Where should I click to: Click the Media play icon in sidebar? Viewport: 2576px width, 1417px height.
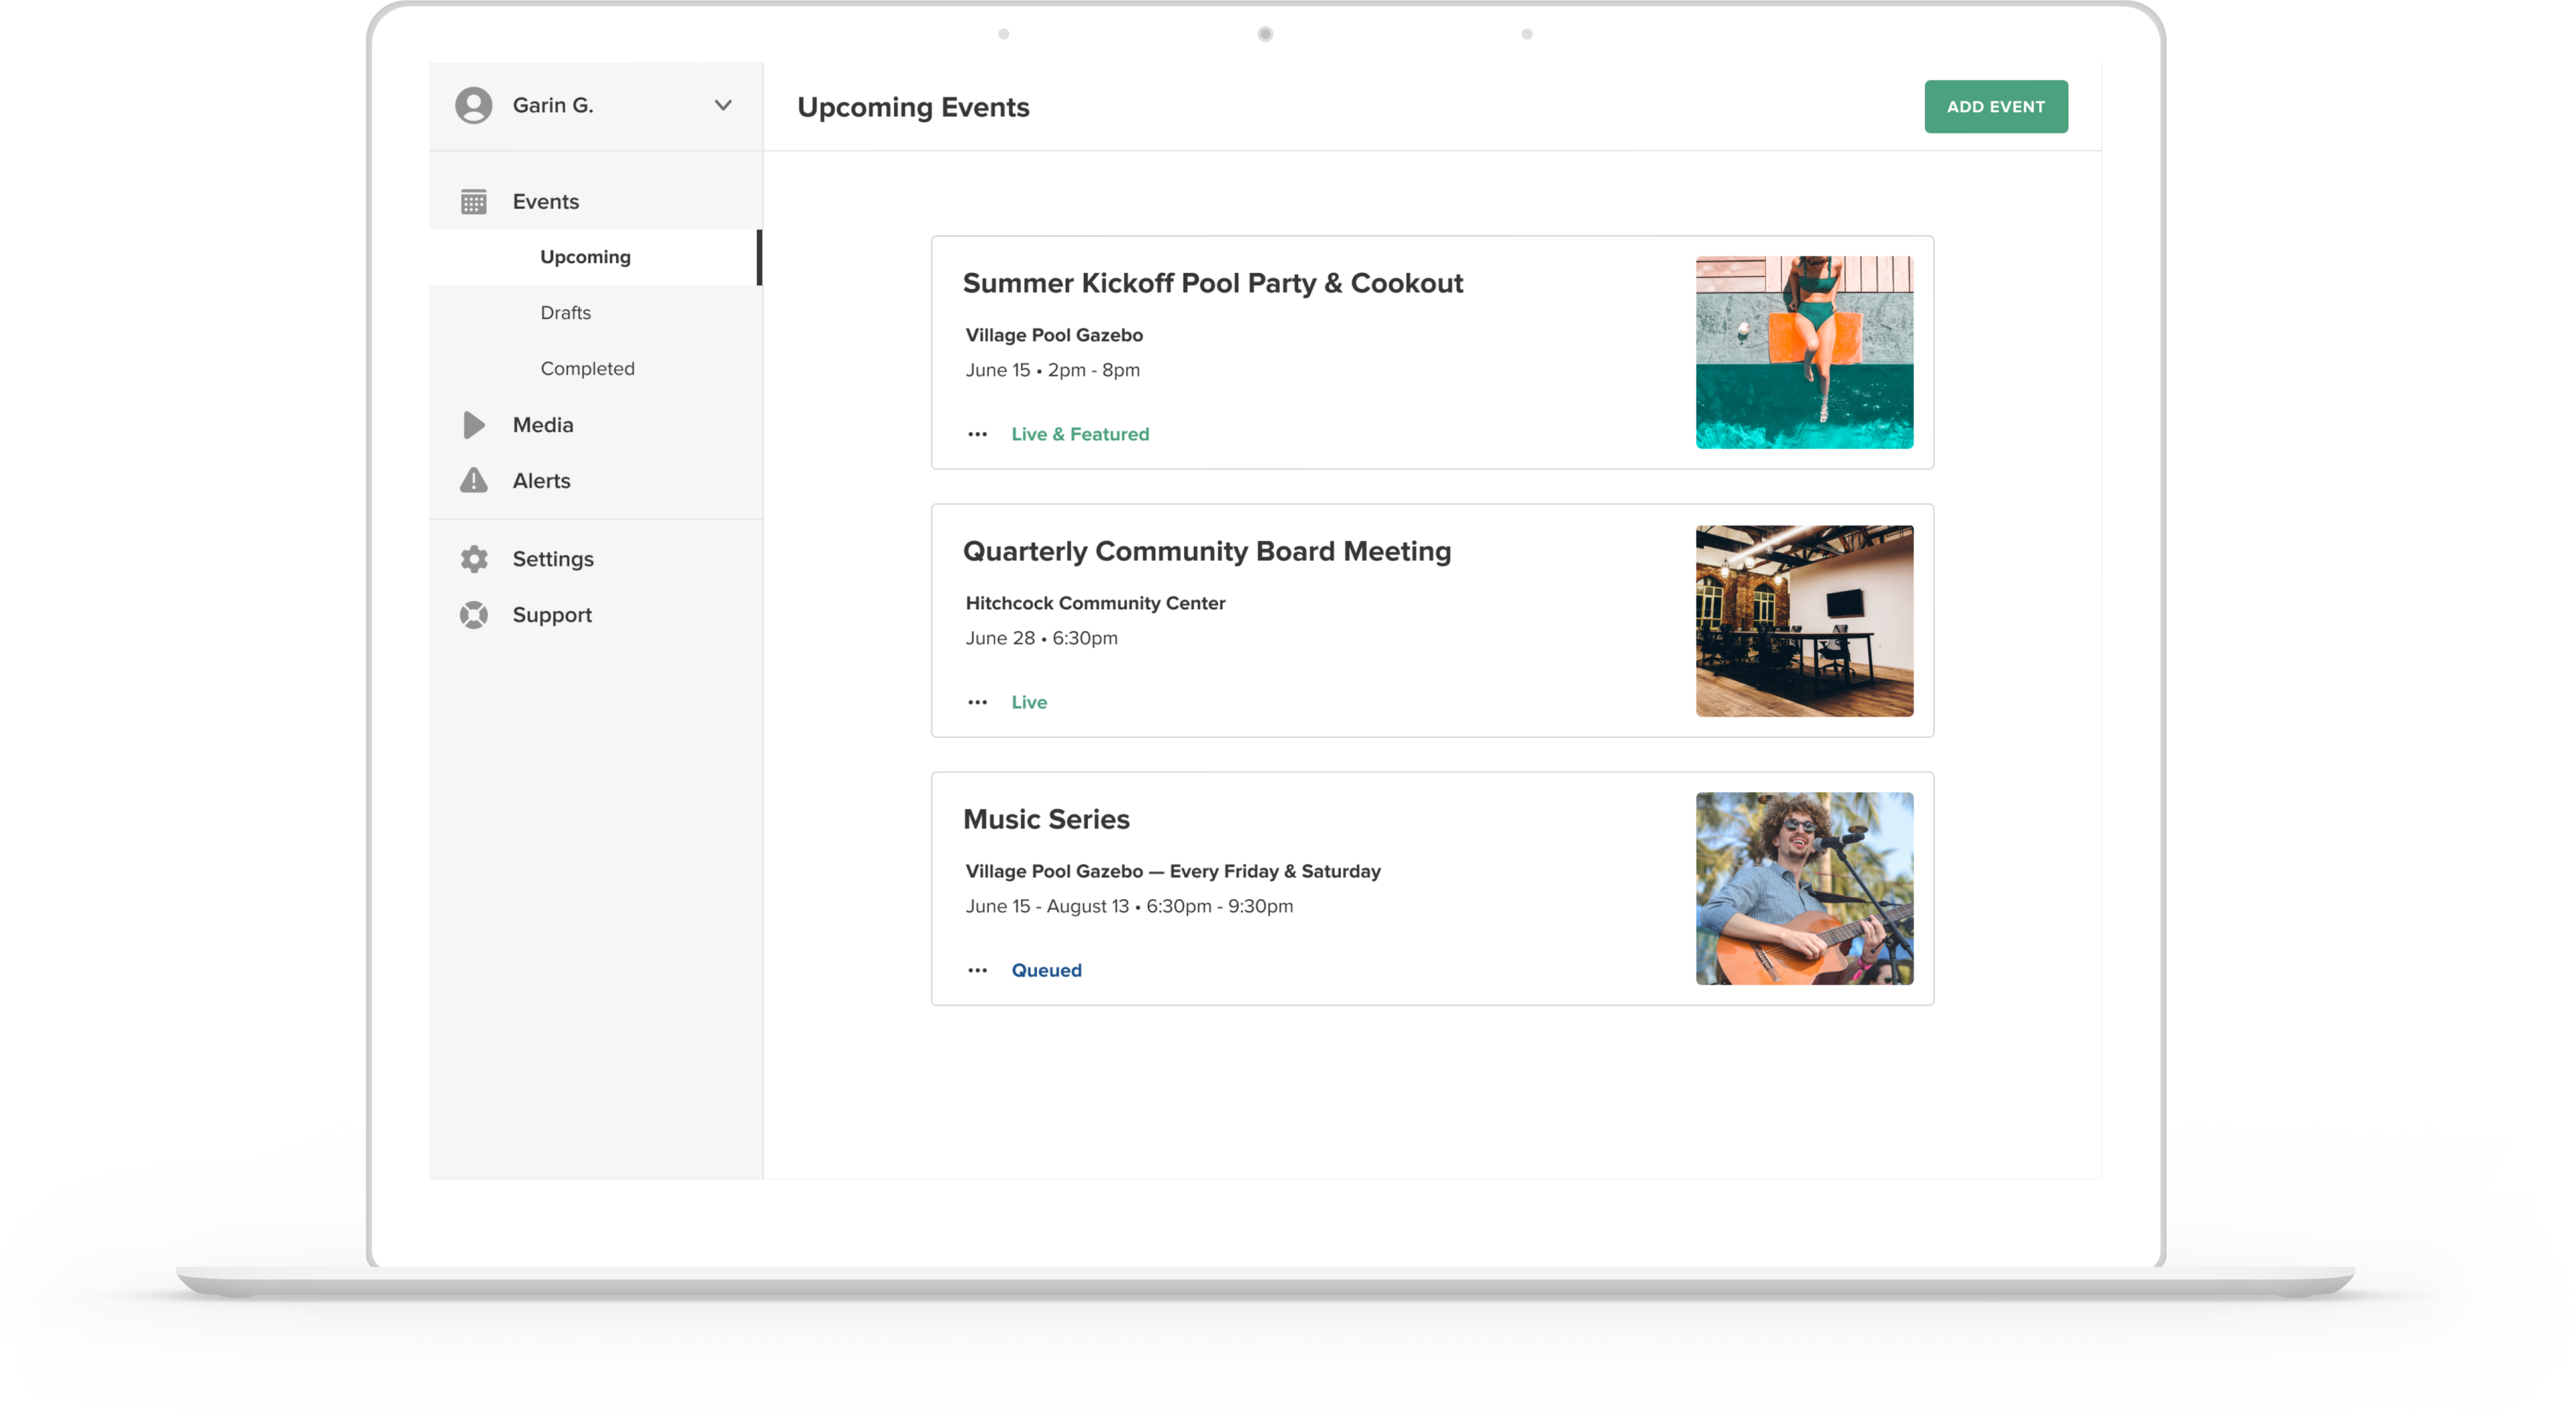click(474, 425)
